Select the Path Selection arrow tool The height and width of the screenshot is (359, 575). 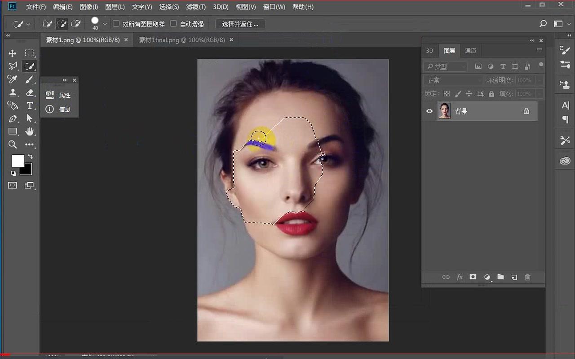29,118
